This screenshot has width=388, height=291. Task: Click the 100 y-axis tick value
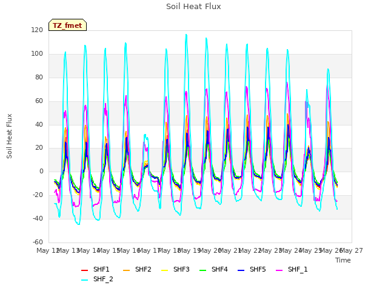(x=37, y=54)
